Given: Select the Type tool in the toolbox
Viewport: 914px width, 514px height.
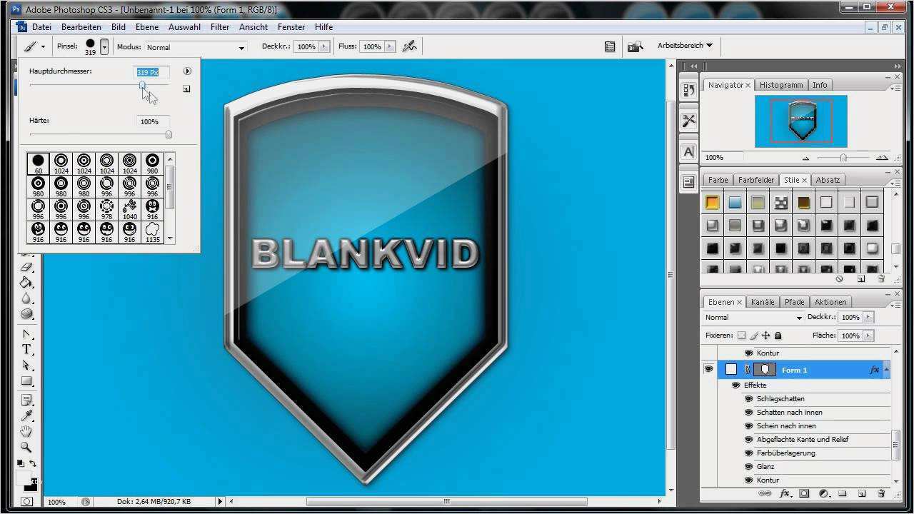Looking at the screenshot, I should point(26,349).
